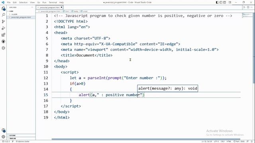Image resolution: width=255 pixels, height=143 pixels.
Task: Click the minimap code preview
Action: pyautogui.click(x=247, y=15)
